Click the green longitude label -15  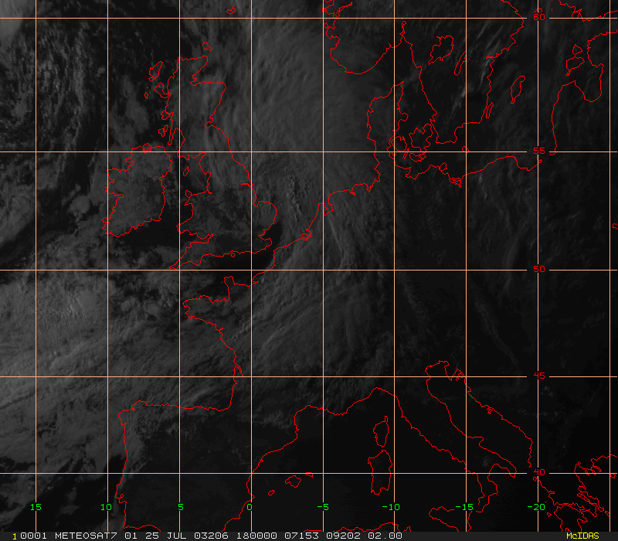(x=464, y=507)
